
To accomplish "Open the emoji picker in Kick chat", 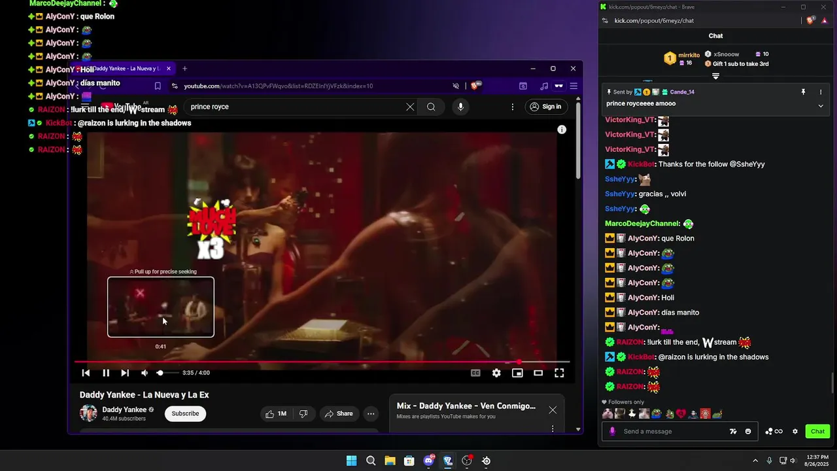I will [748, 431].
